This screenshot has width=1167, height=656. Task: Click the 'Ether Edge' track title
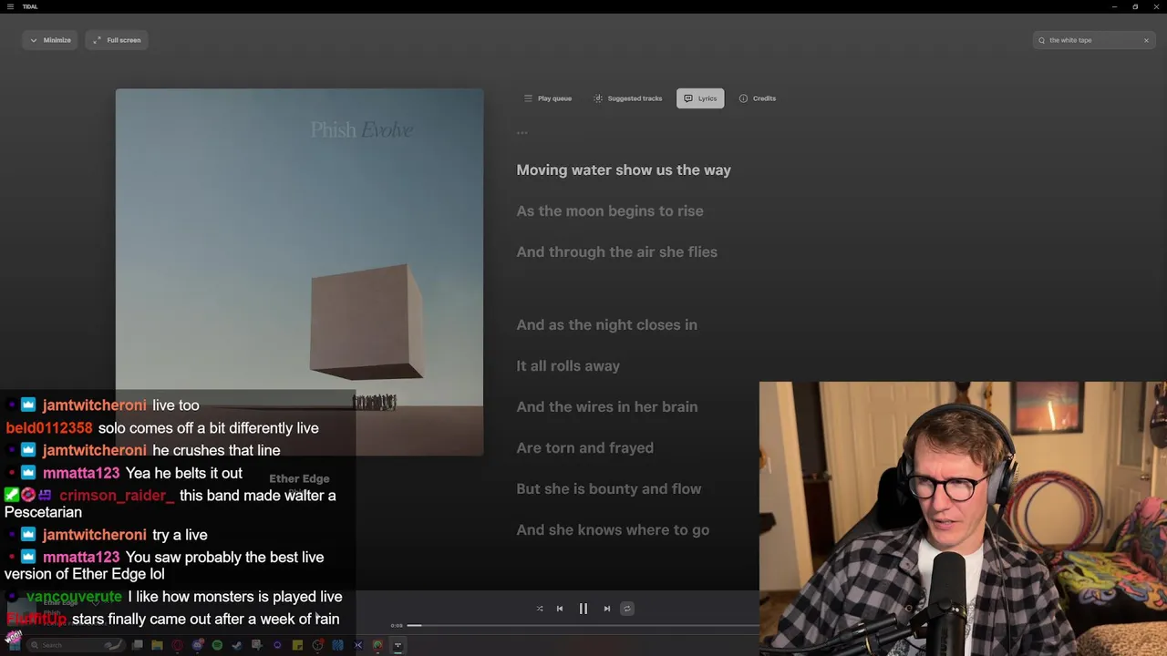[x=299, y=478]
